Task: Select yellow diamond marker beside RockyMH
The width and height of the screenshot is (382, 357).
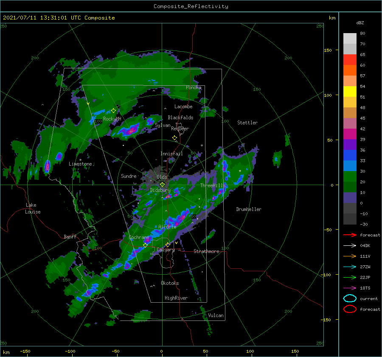Action: (x=113, y=111)
